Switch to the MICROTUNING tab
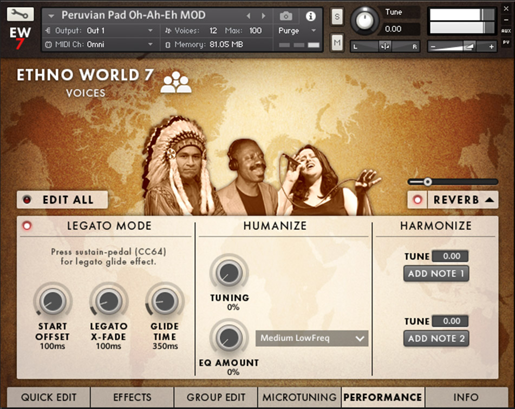This screenshot has height=409, width=515. (x=299, y=397)
